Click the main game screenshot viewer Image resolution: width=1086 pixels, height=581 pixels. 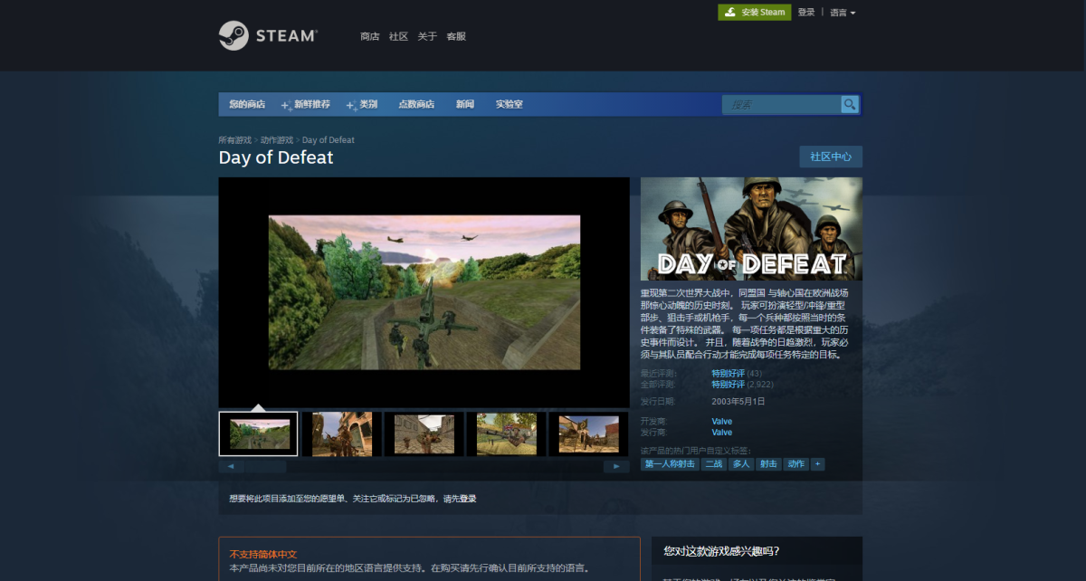click(x=424, y=291)
